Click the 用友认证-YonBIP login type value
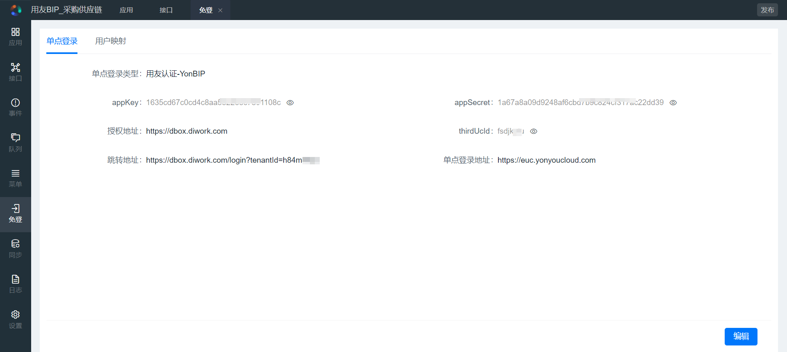Screen dimensions: 787x352 175,74
